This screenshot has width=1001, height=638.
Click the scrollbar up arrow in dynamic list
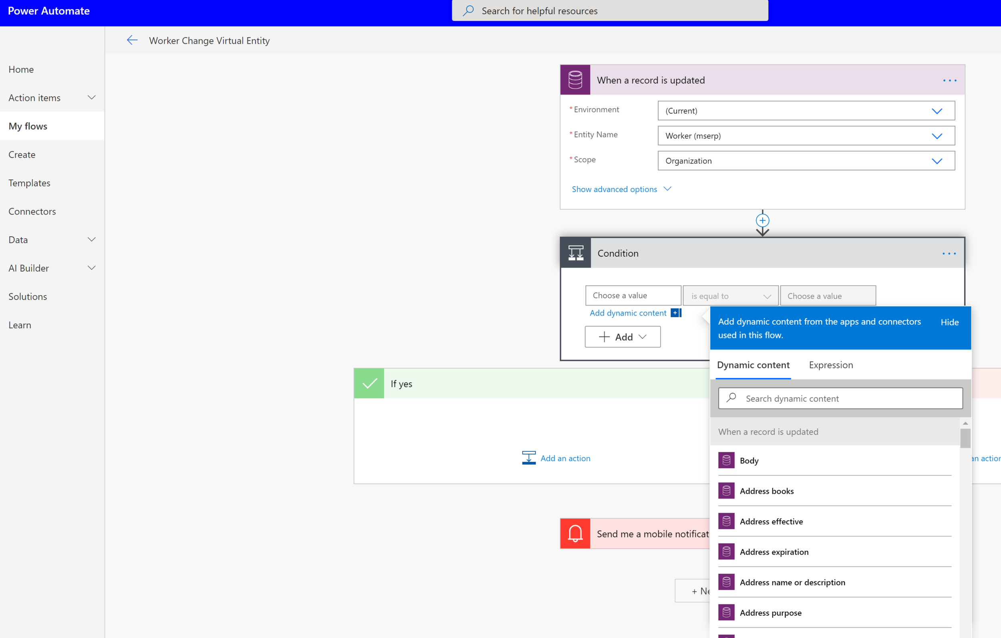pos(965,423)
